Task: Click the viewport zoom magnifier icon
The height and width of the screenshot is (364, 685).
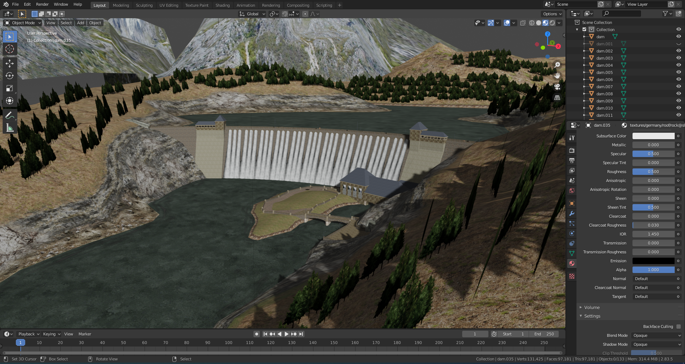Action: (557, 65)
